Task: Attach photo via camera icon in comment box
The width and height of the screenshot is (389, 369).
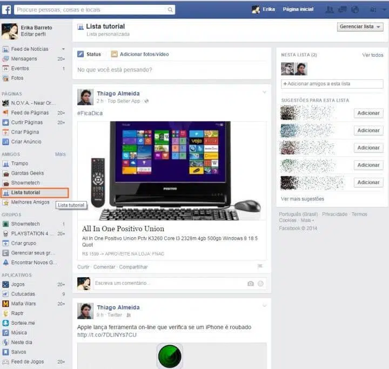Action: (x=251, y=284)
